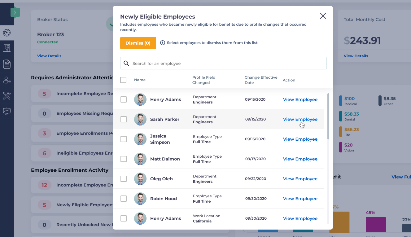
Task: Click the magnifier icon in the search box
Action: 126,63
